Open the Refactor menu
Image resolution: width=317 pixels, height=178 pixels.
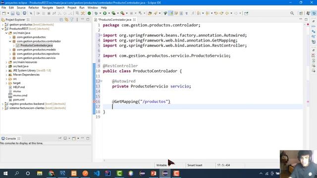pyautogui.click(x=34, y=7)
